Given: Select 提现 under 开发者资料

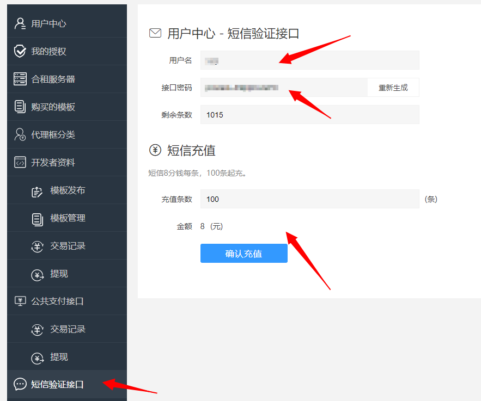Looking at the screenshot, I should pyautogui.click(x=59, y=274).
